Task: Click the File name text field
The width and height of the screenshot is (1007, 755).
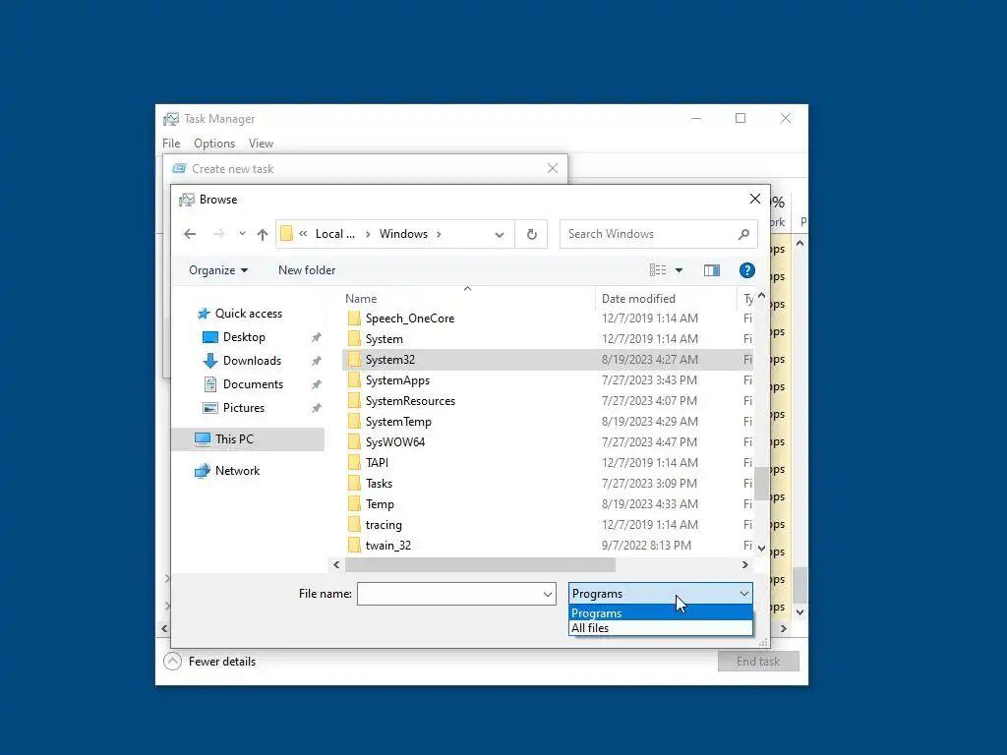Action: pyautogui.click(x=448, y=594)
